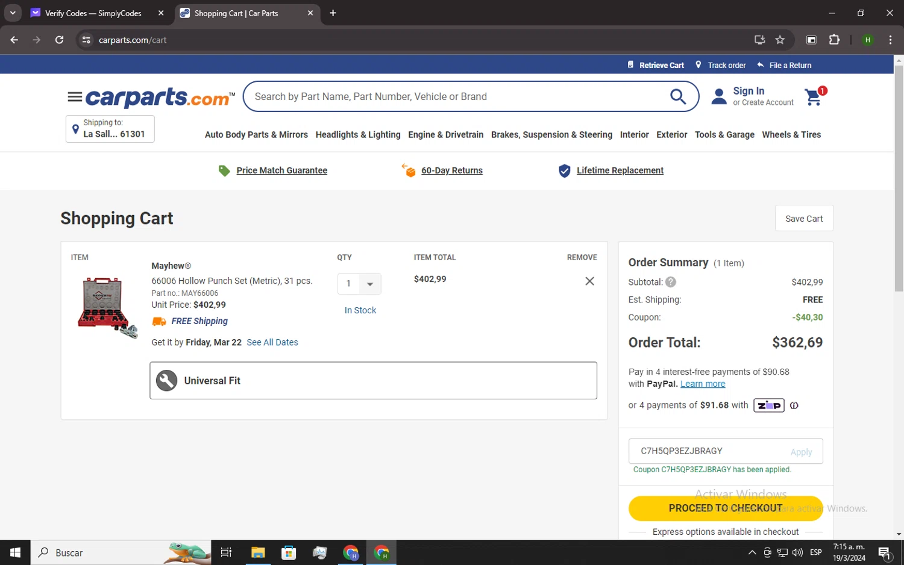Open the browser side panel icon
Screen dimensions: 904x565
pos(811,40)
